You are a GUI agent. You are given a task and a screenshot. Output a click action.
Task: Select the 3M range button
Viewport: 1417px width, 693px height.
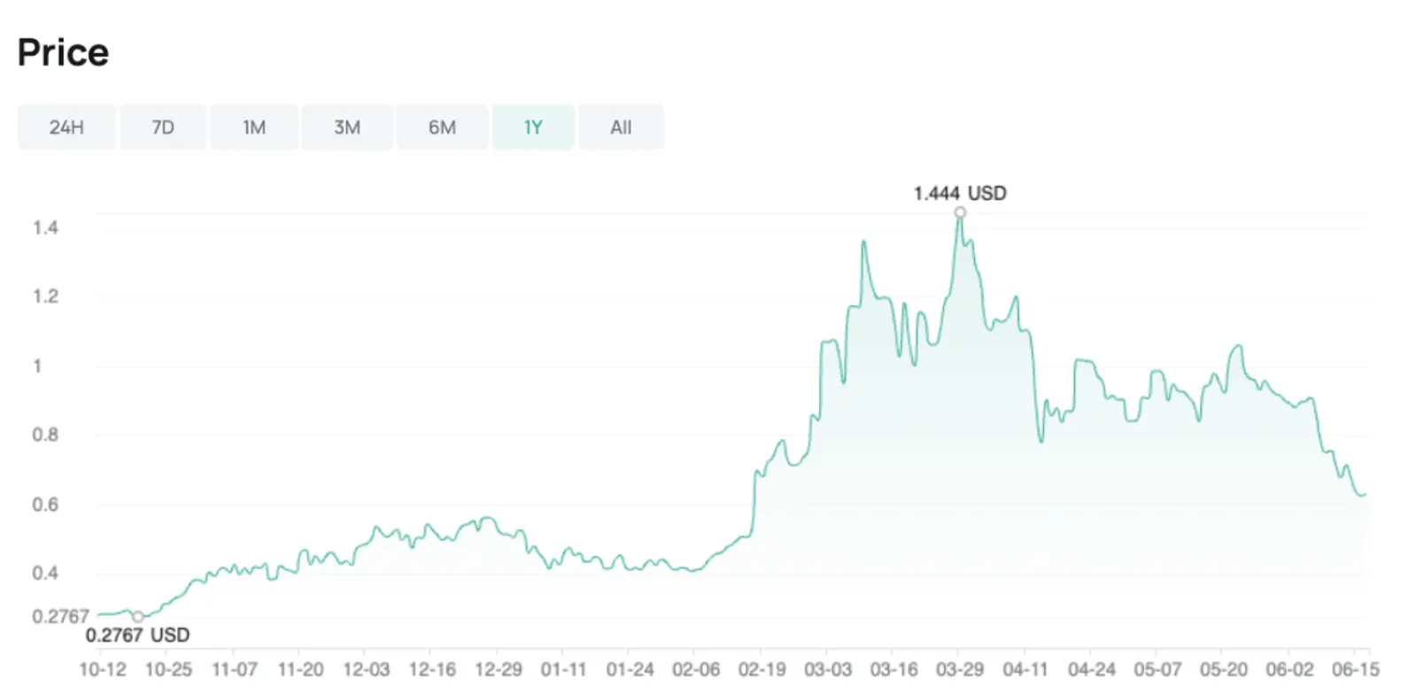(x=347, y=127)
